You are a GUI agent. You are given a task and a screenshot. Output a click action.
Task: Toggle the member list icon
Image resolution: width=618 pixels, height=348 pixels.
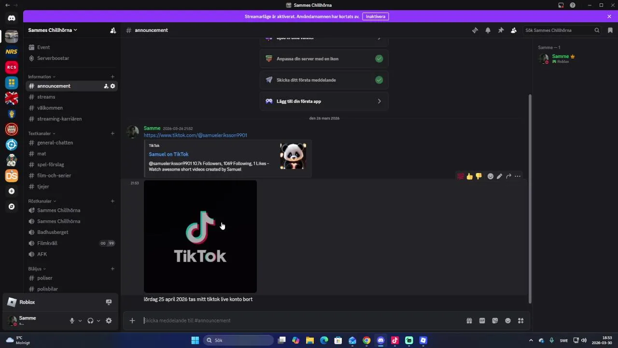click(514, 30)
